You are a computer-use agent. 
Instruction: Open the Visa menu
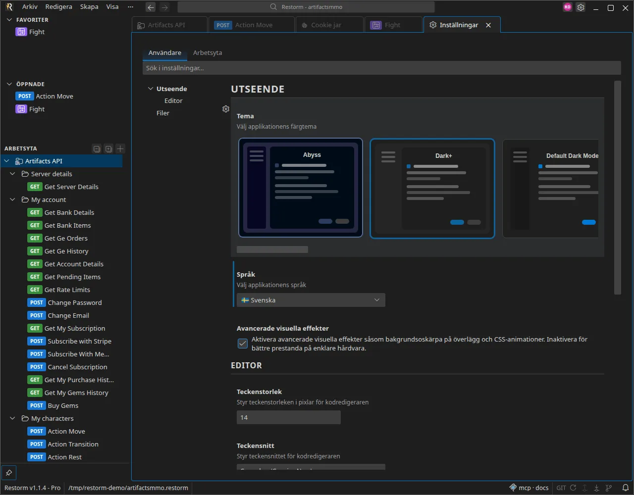click(112, 7)
